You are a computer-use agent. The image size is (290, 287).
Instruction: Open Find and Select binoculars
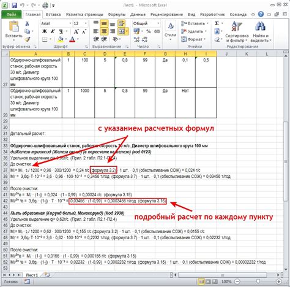260,26
